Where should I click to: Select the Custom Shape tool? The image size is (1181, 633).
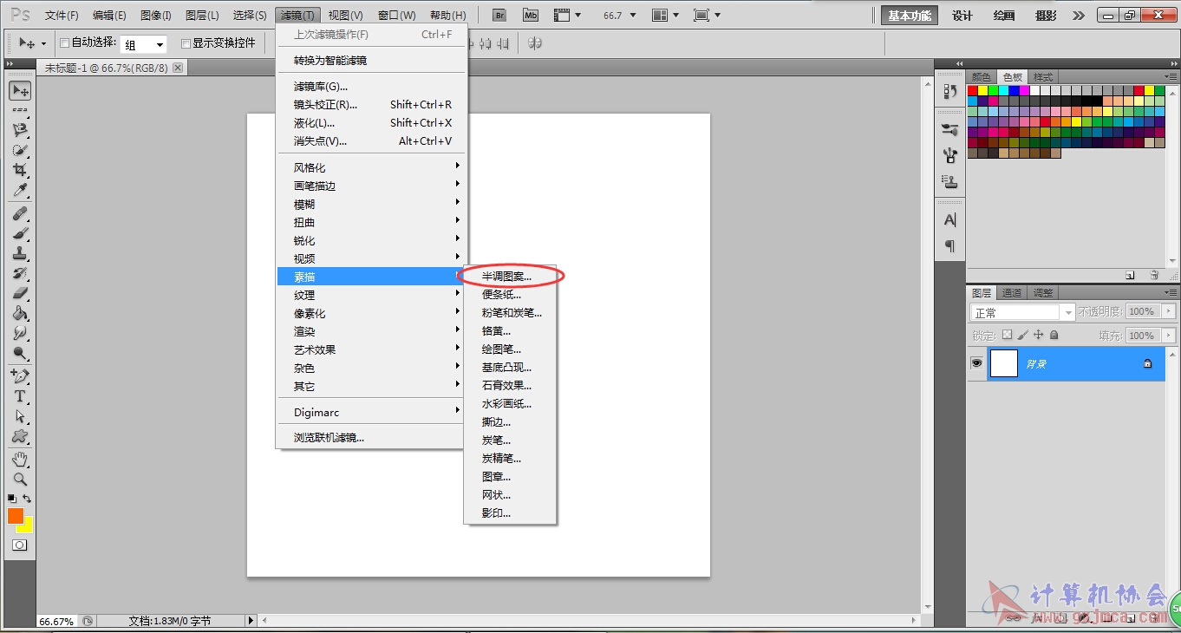click(x=20, y=436)
